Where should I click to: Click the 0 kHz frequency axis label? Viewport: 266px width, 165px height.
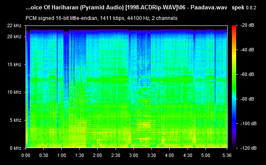[x=16, y=148]
